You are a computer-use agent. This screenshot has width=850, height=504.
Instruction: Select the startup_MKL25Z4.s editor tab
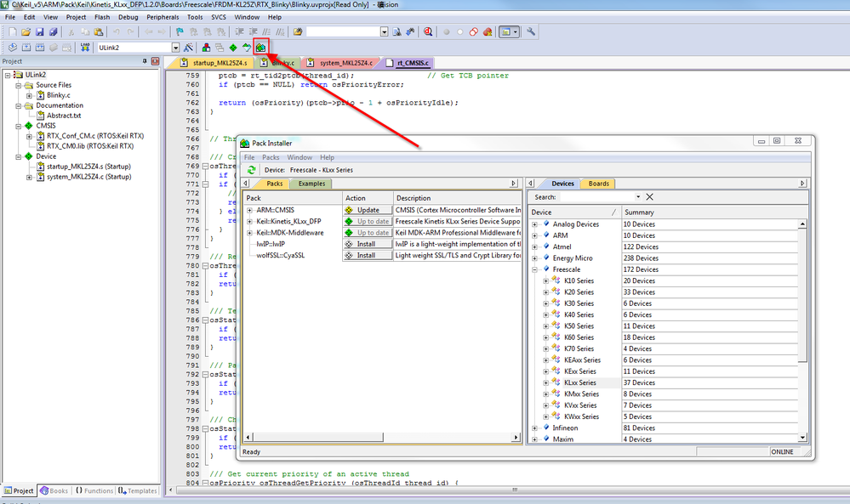coord(214,63)
